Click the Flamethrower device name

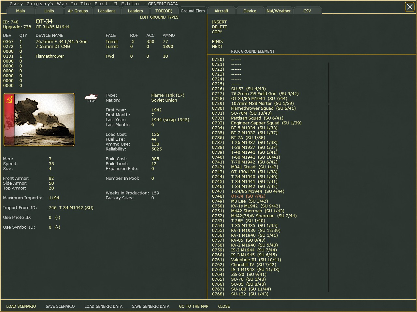50,56
